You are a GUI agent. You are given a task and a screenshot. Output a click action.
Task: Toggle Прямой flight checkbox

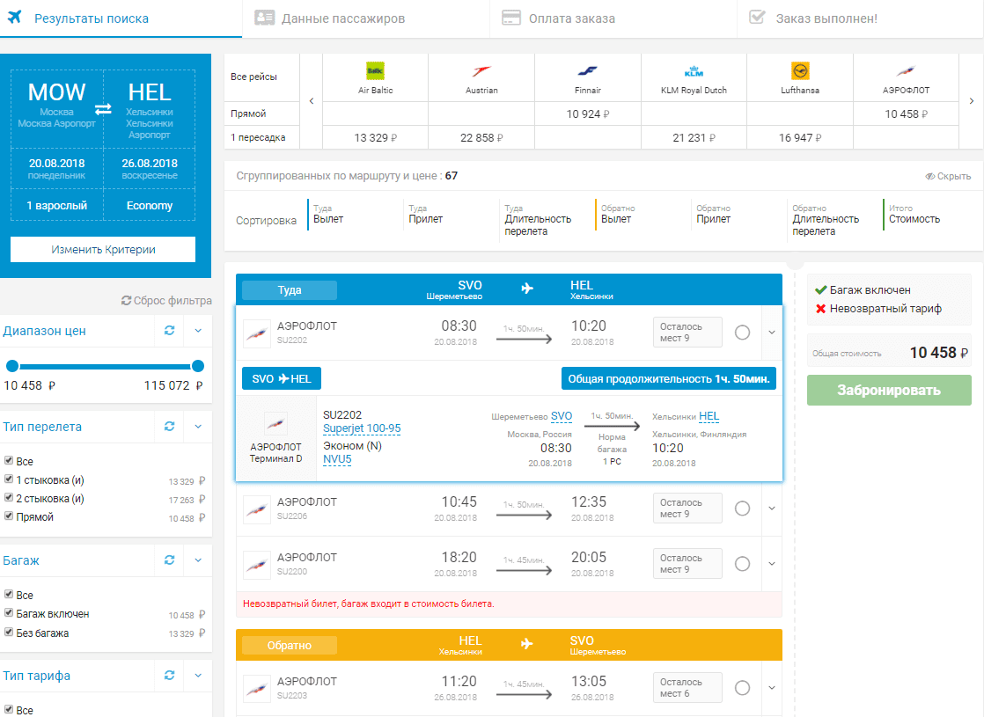coord(9,516)
